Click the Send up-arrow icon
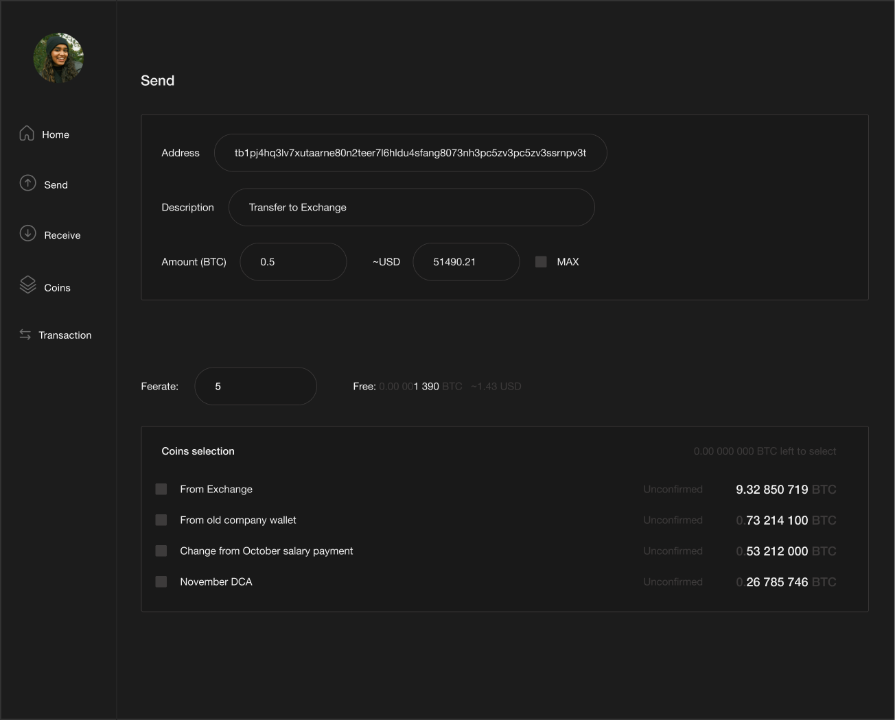The width and height of the screenshot is (895, 720). [x=27, y=183]
